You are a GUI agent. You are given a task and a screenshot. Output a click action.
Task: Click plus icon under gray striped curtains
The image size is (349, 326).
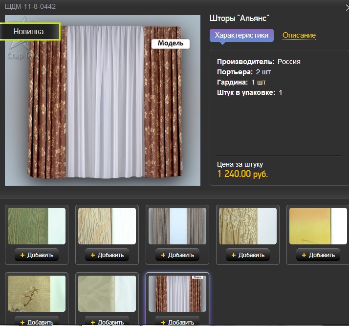coord(163,255)
